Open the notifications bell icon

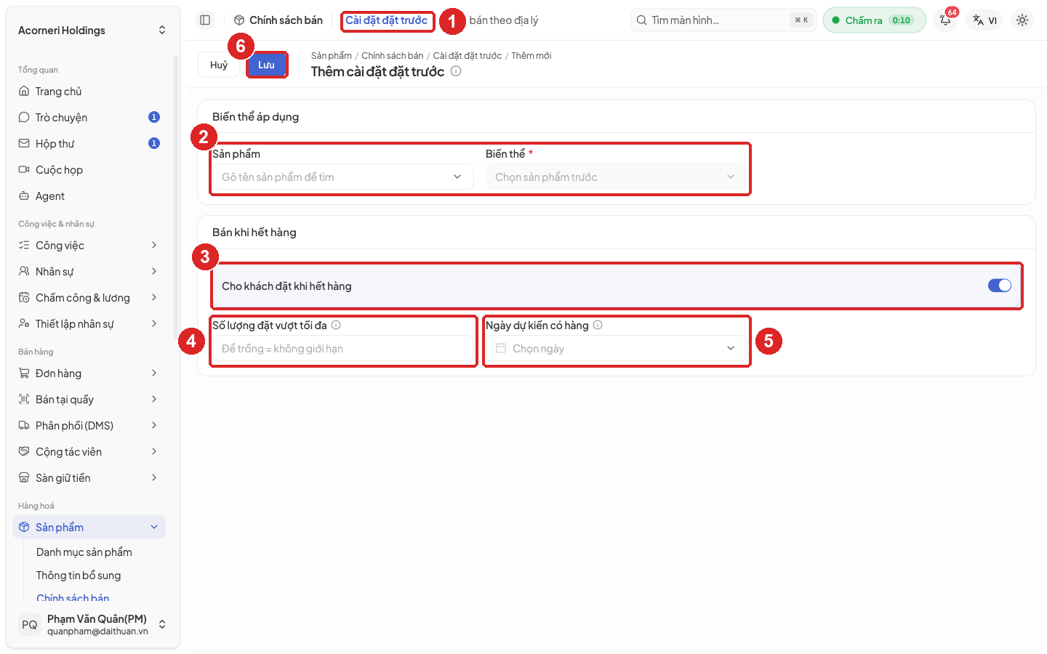(x=945, y=20)
